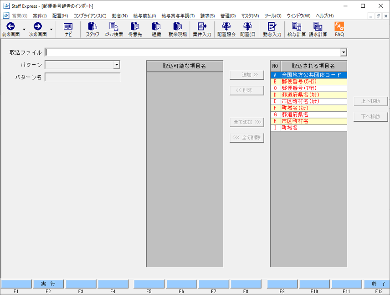
Task: Open the 給与賞与年調(T) menu
Action: pos(178,16)
